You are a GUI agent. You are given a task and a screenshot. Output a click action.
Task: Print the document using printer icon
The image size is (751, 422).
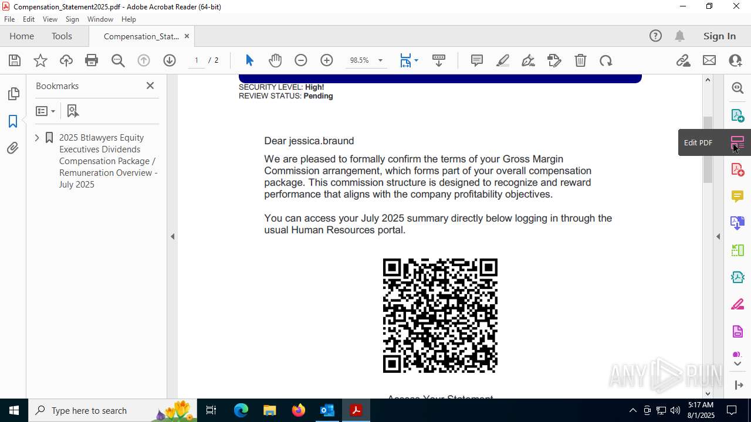pyautogui.click(x=92, y=60)
